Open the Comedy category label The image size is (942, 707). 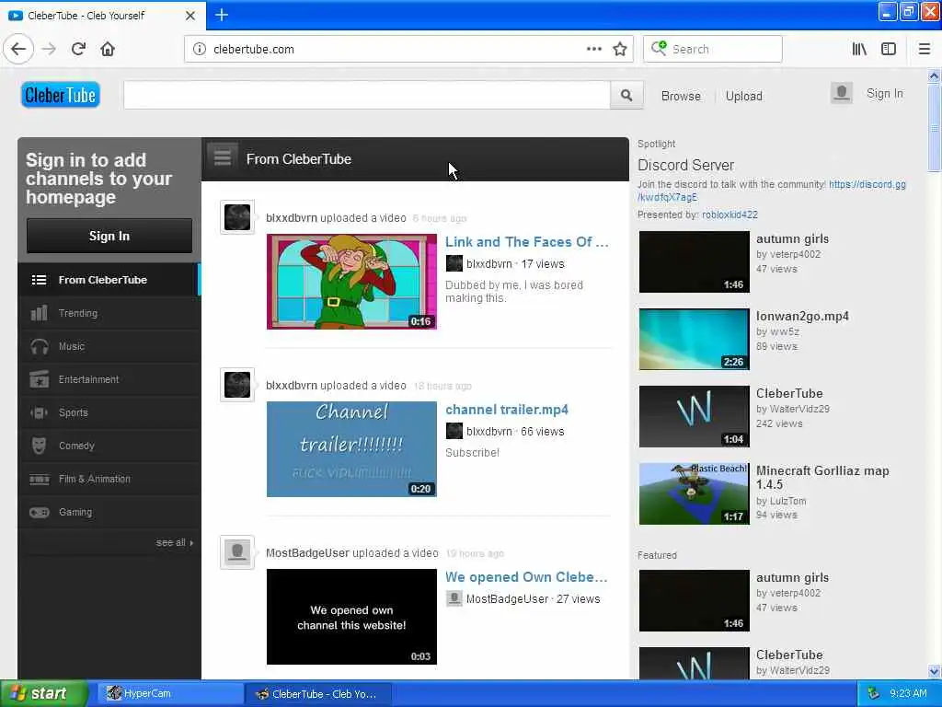pyautogui.click(x=76, y=446)
